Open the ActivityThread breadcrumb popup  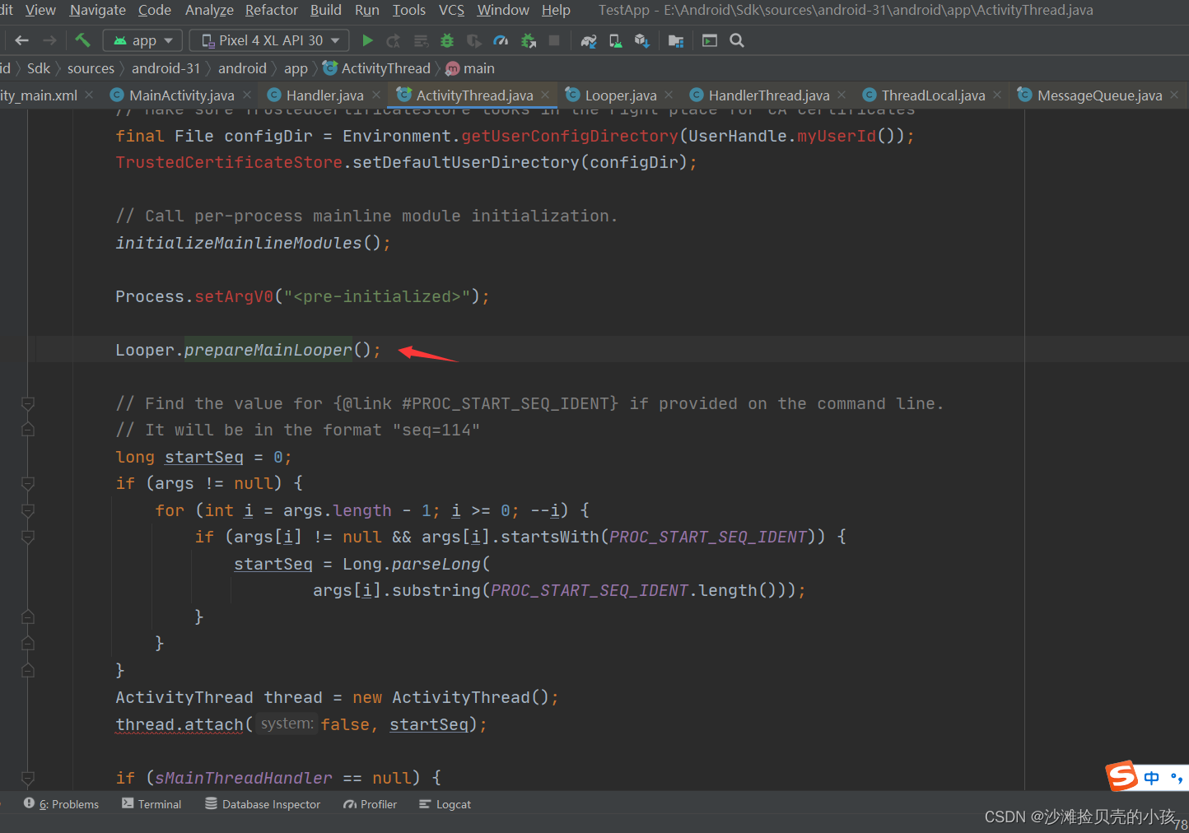coord(384,68)
